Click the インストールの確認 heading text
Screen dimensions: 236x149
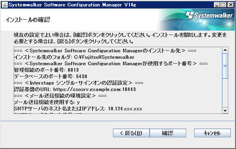tap(28, 20)
